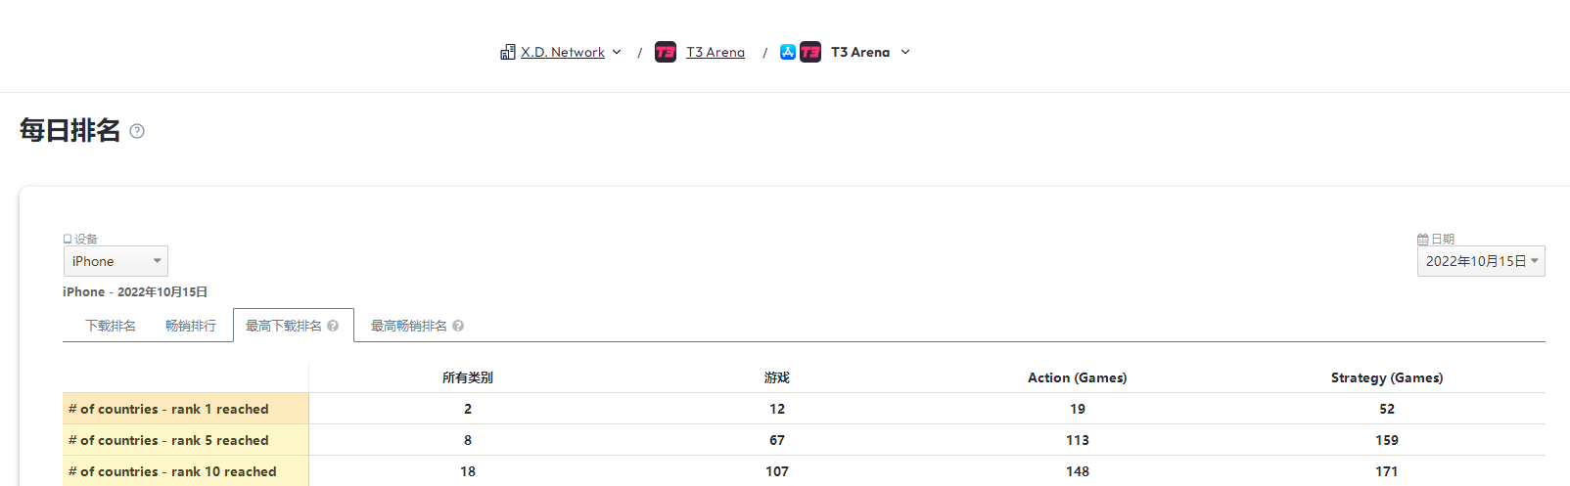Click the App Store platform icon
Screen dimensions: 1570x486
(x=788, y=52)
